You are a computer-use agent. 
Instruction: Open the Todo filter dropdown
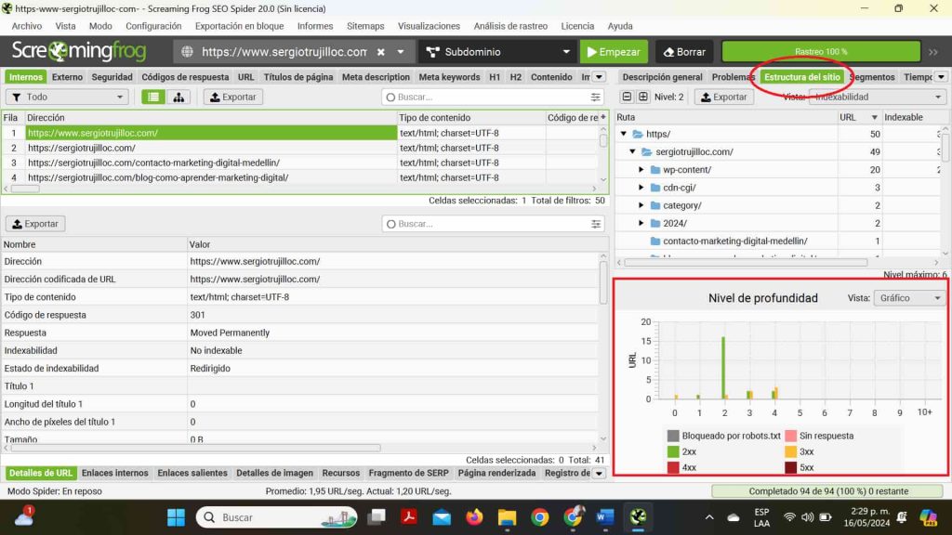pyautogui.click(x=68, y=97)
